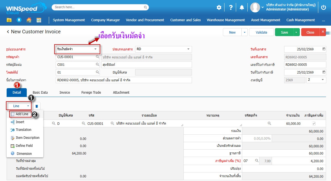Open the settings gear icon
This screenshot has height=181, width=331.
(x=219, y=7)
